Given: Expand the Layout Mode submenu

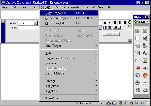Looking at the screenshot, I should (69, 73).
